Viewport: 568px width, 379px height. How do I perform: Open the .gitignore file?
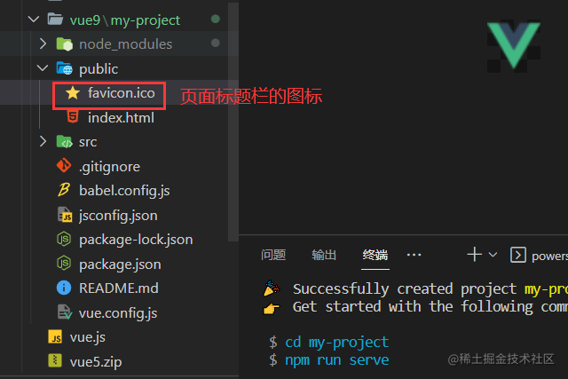point(109,167)
